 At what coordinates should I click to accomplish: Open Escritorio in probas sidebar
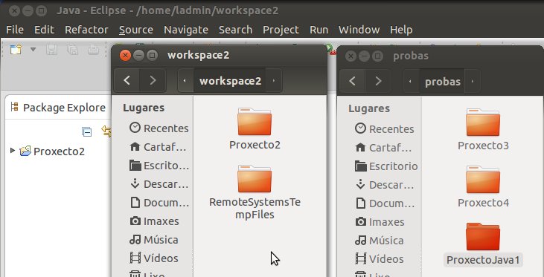pyautogui.click(x=386, y=166)
